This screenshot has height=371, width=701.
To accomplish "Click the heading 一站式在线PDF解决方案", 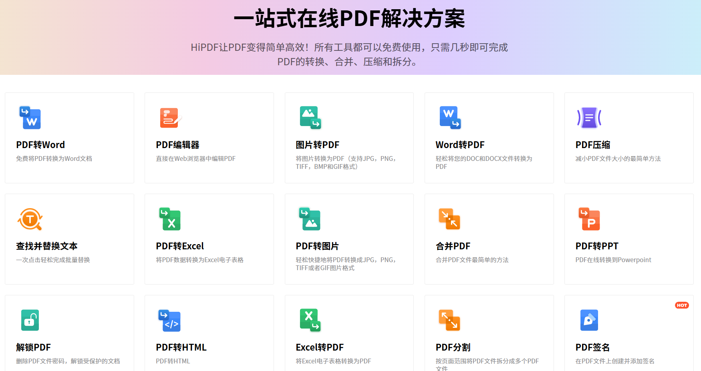I will click(349, 19).
